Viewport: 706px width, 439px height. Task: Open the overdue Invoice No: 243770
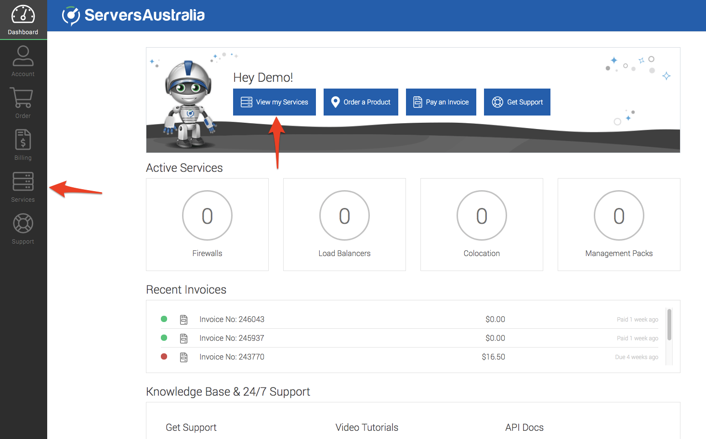pyautogui.click(x=232, y=357)
